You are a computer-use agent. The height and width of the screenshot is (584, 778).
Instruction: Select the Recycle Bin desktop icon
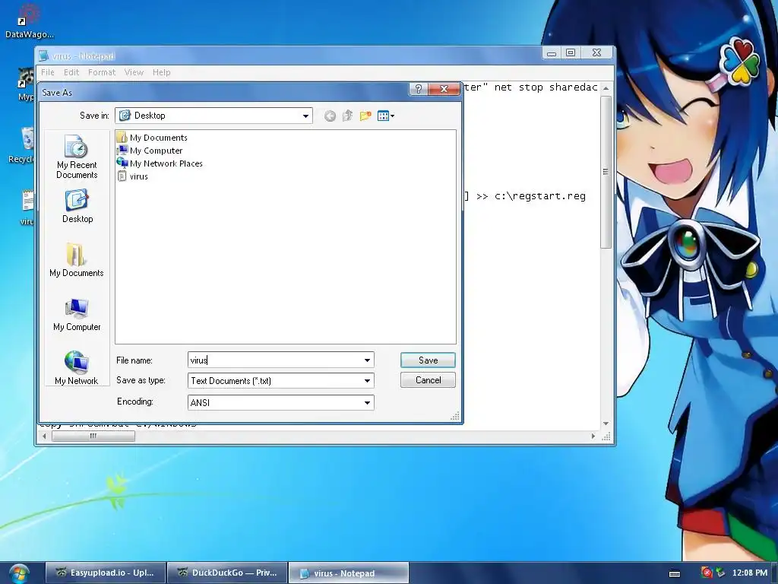click(x=22, y=145)
